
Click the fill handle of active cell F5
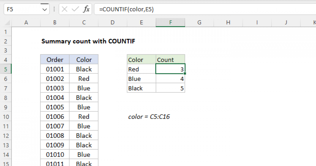185,73
